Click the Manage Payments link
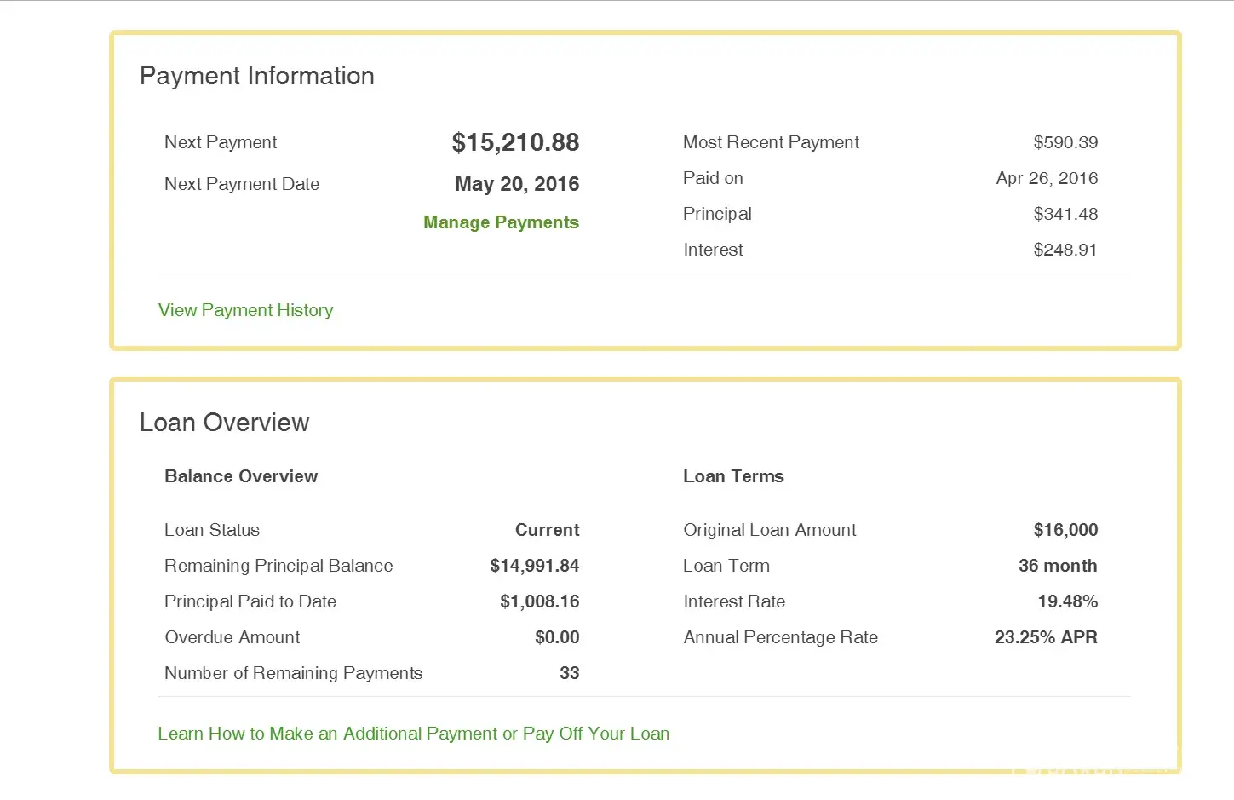This screenshot has width=1234, height=800. (501, 222)
